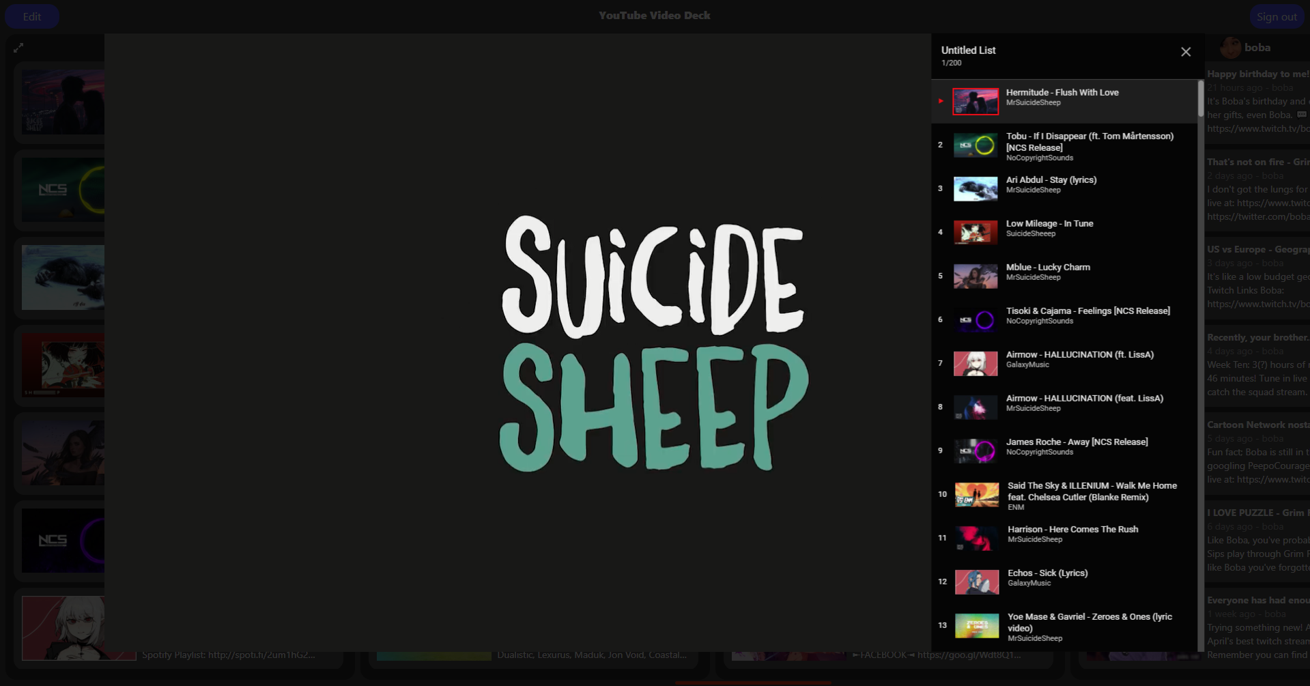The image size is (1310, 686).
Task: Play Airmow - HALLUCINATION (feat. LissA) by MrSuicideSheep
Action: (x=1064, y=407)
